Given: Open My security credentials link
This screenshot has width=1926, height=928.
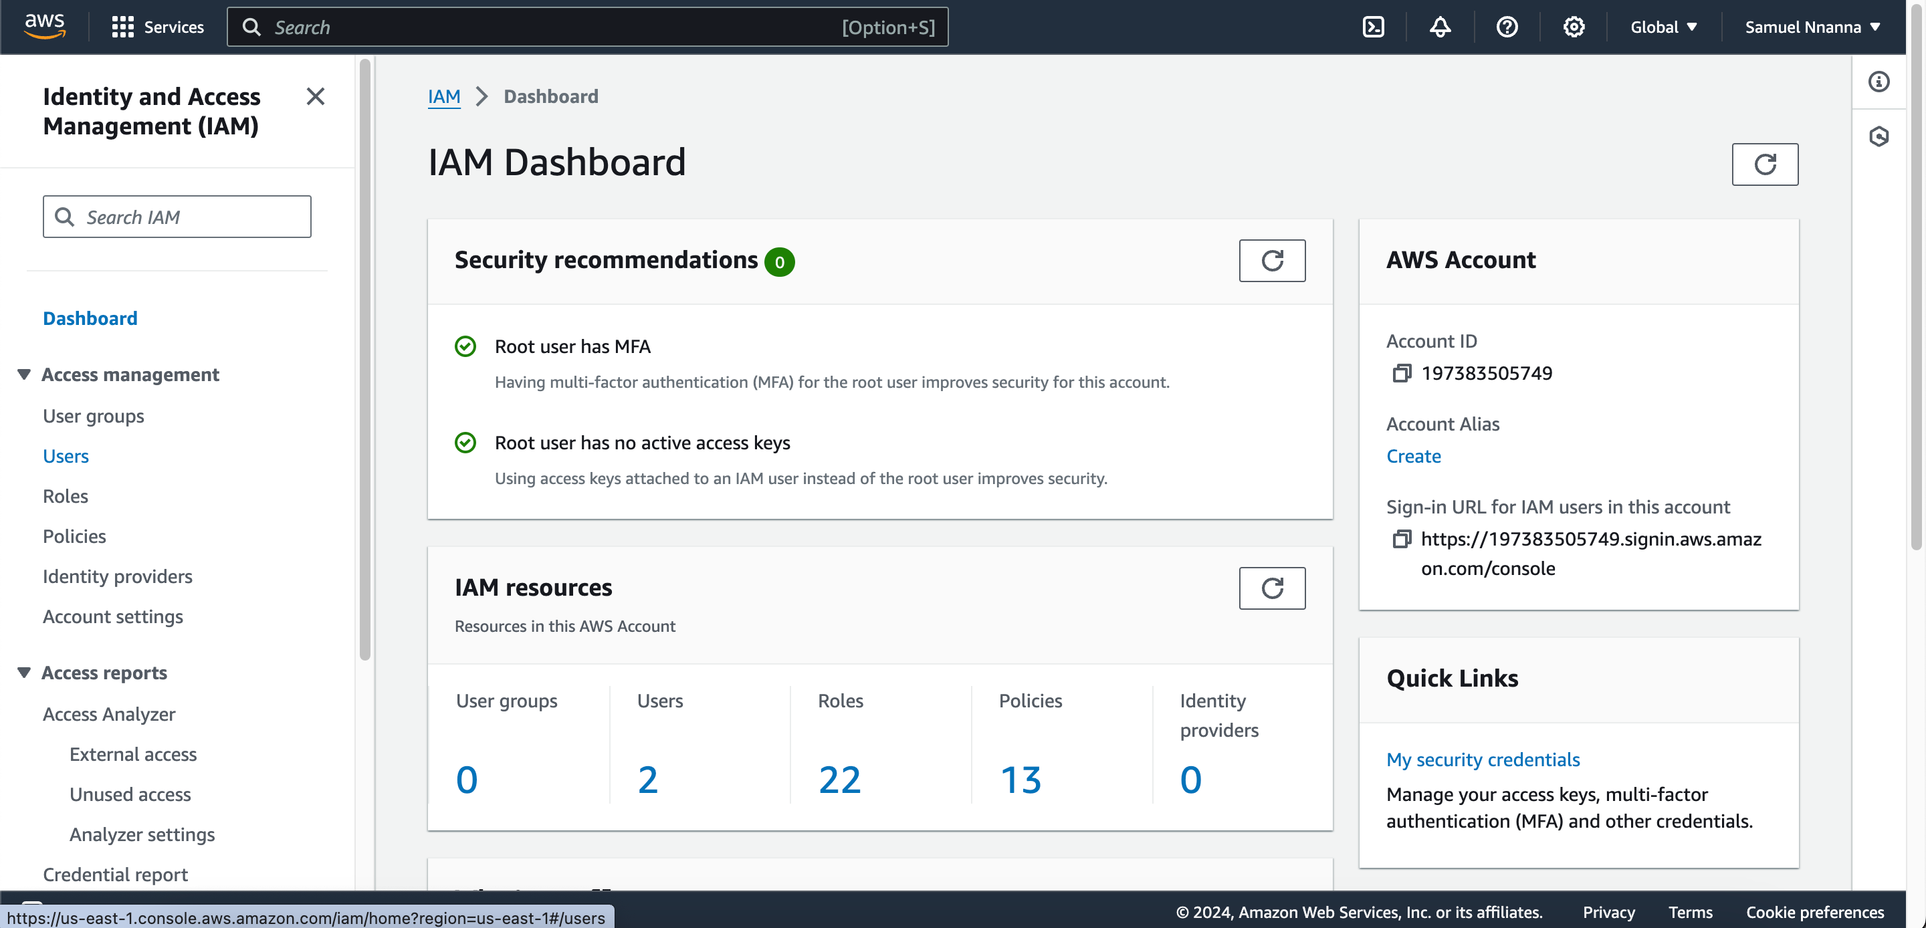Looking at the screenshot, I should pyautogui.click(x=1483, y=760).
